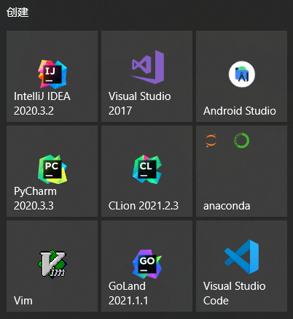Screen dimensions: 293x319
Task: Choose the PyCharm 2020.3.3 label
Action: [x=35, y=199]
